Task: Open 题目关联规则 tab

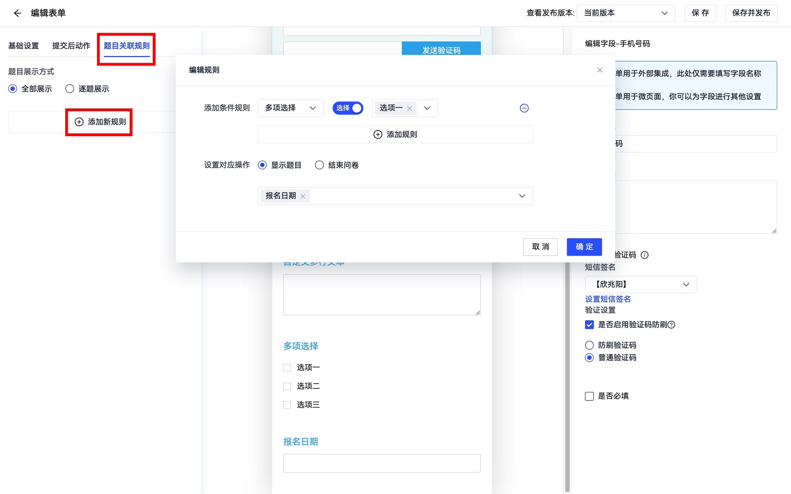Action: click(x=127, y=46)
